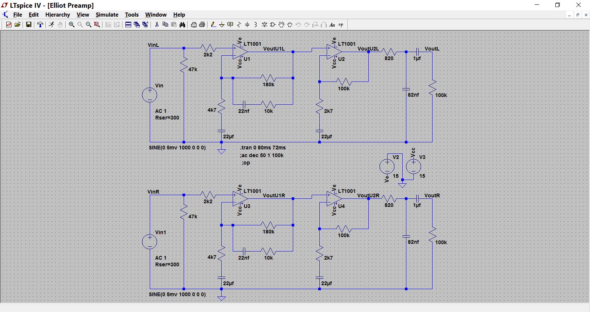The width and height of the screenshot is (590, 312).
Task: Click the Vin1 source label
Action: point(160,232)
